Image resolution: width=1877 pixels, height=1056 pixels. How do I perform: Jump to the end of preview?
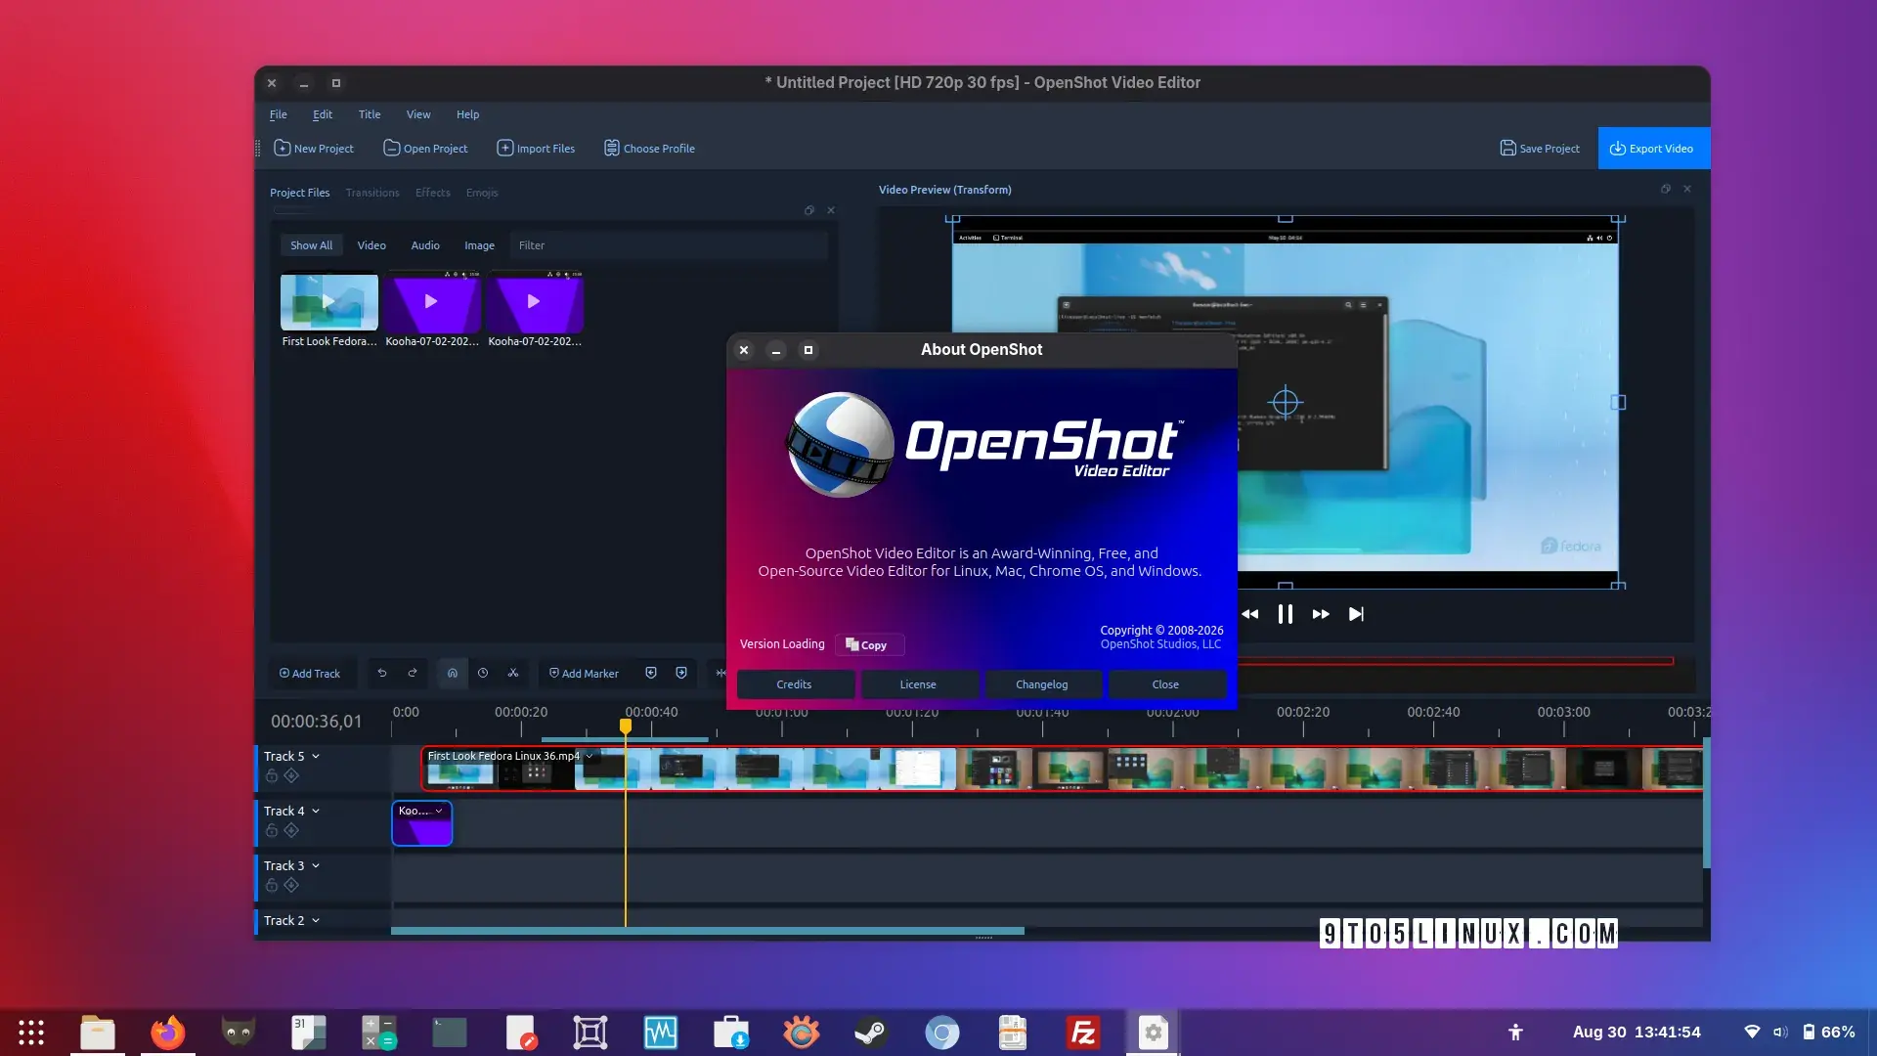[1356, 614]
